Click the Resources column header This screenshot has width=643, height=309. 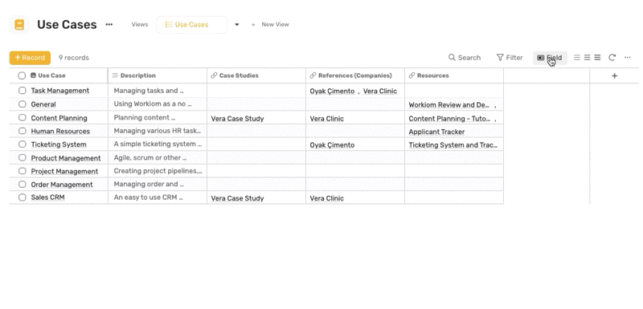tap(454, 75)
